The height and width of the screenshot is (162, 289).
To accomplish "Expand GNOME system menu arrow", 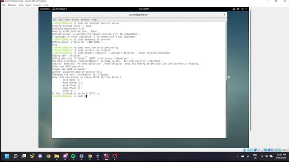I will [x=246, y=9].
